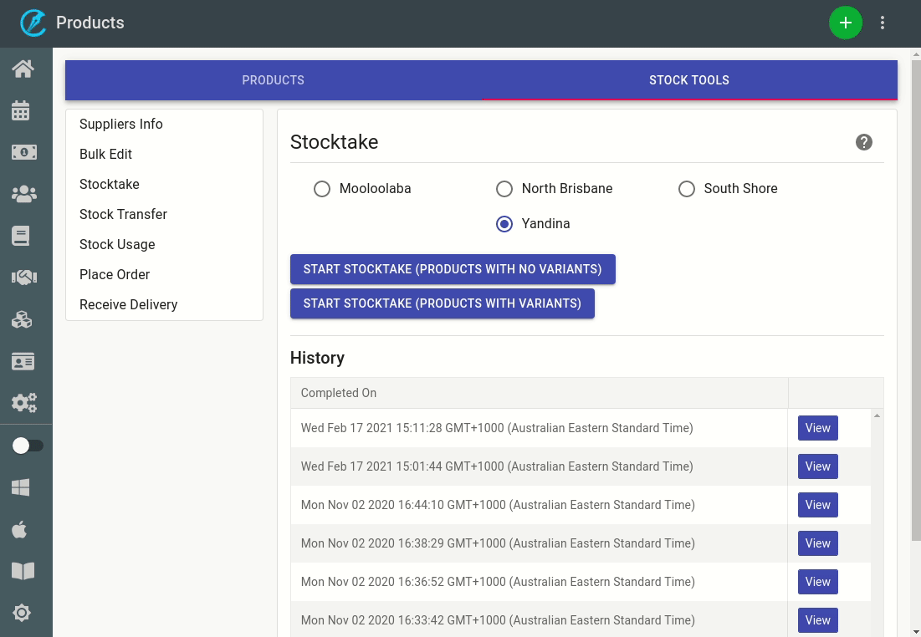View the 16:33:42 Nov 02 stocktake
921x637 pixels.
coord(817,620)
